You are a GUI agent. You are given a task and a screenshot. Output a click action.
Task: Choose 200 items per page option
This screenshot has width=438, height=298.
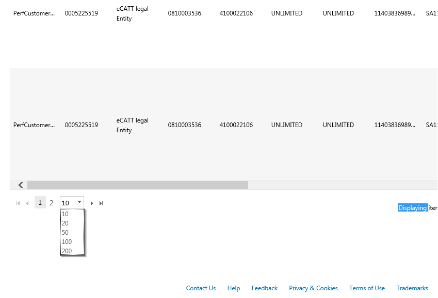coord(67,251)
